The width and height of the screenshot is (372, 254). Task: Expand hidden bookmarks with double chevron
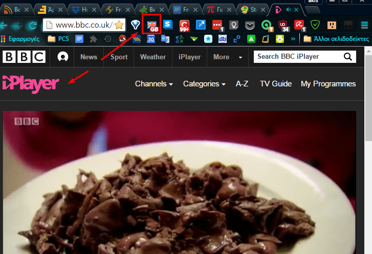click(x=293, y=39)
